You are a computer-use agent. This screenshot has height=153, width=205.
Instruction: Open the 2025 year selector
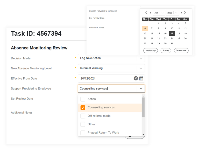point(172,13)
